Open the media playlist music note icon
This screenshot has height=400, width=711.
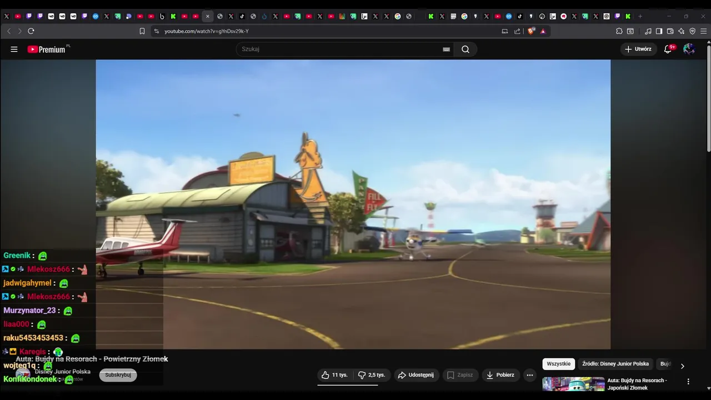click(x=648, y=31)
